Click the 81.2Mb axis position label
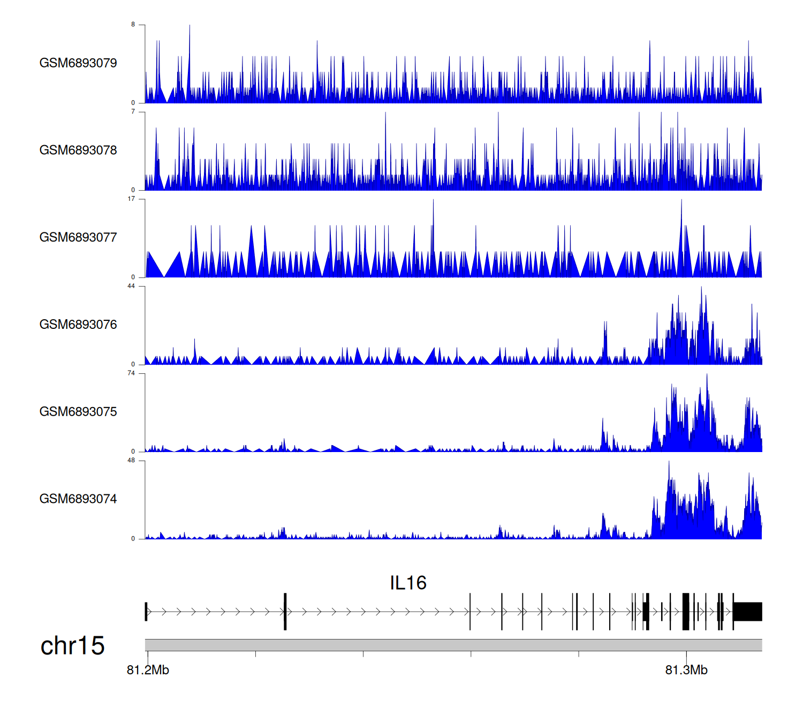Screen dimensions: 803x707 point(148,670)
